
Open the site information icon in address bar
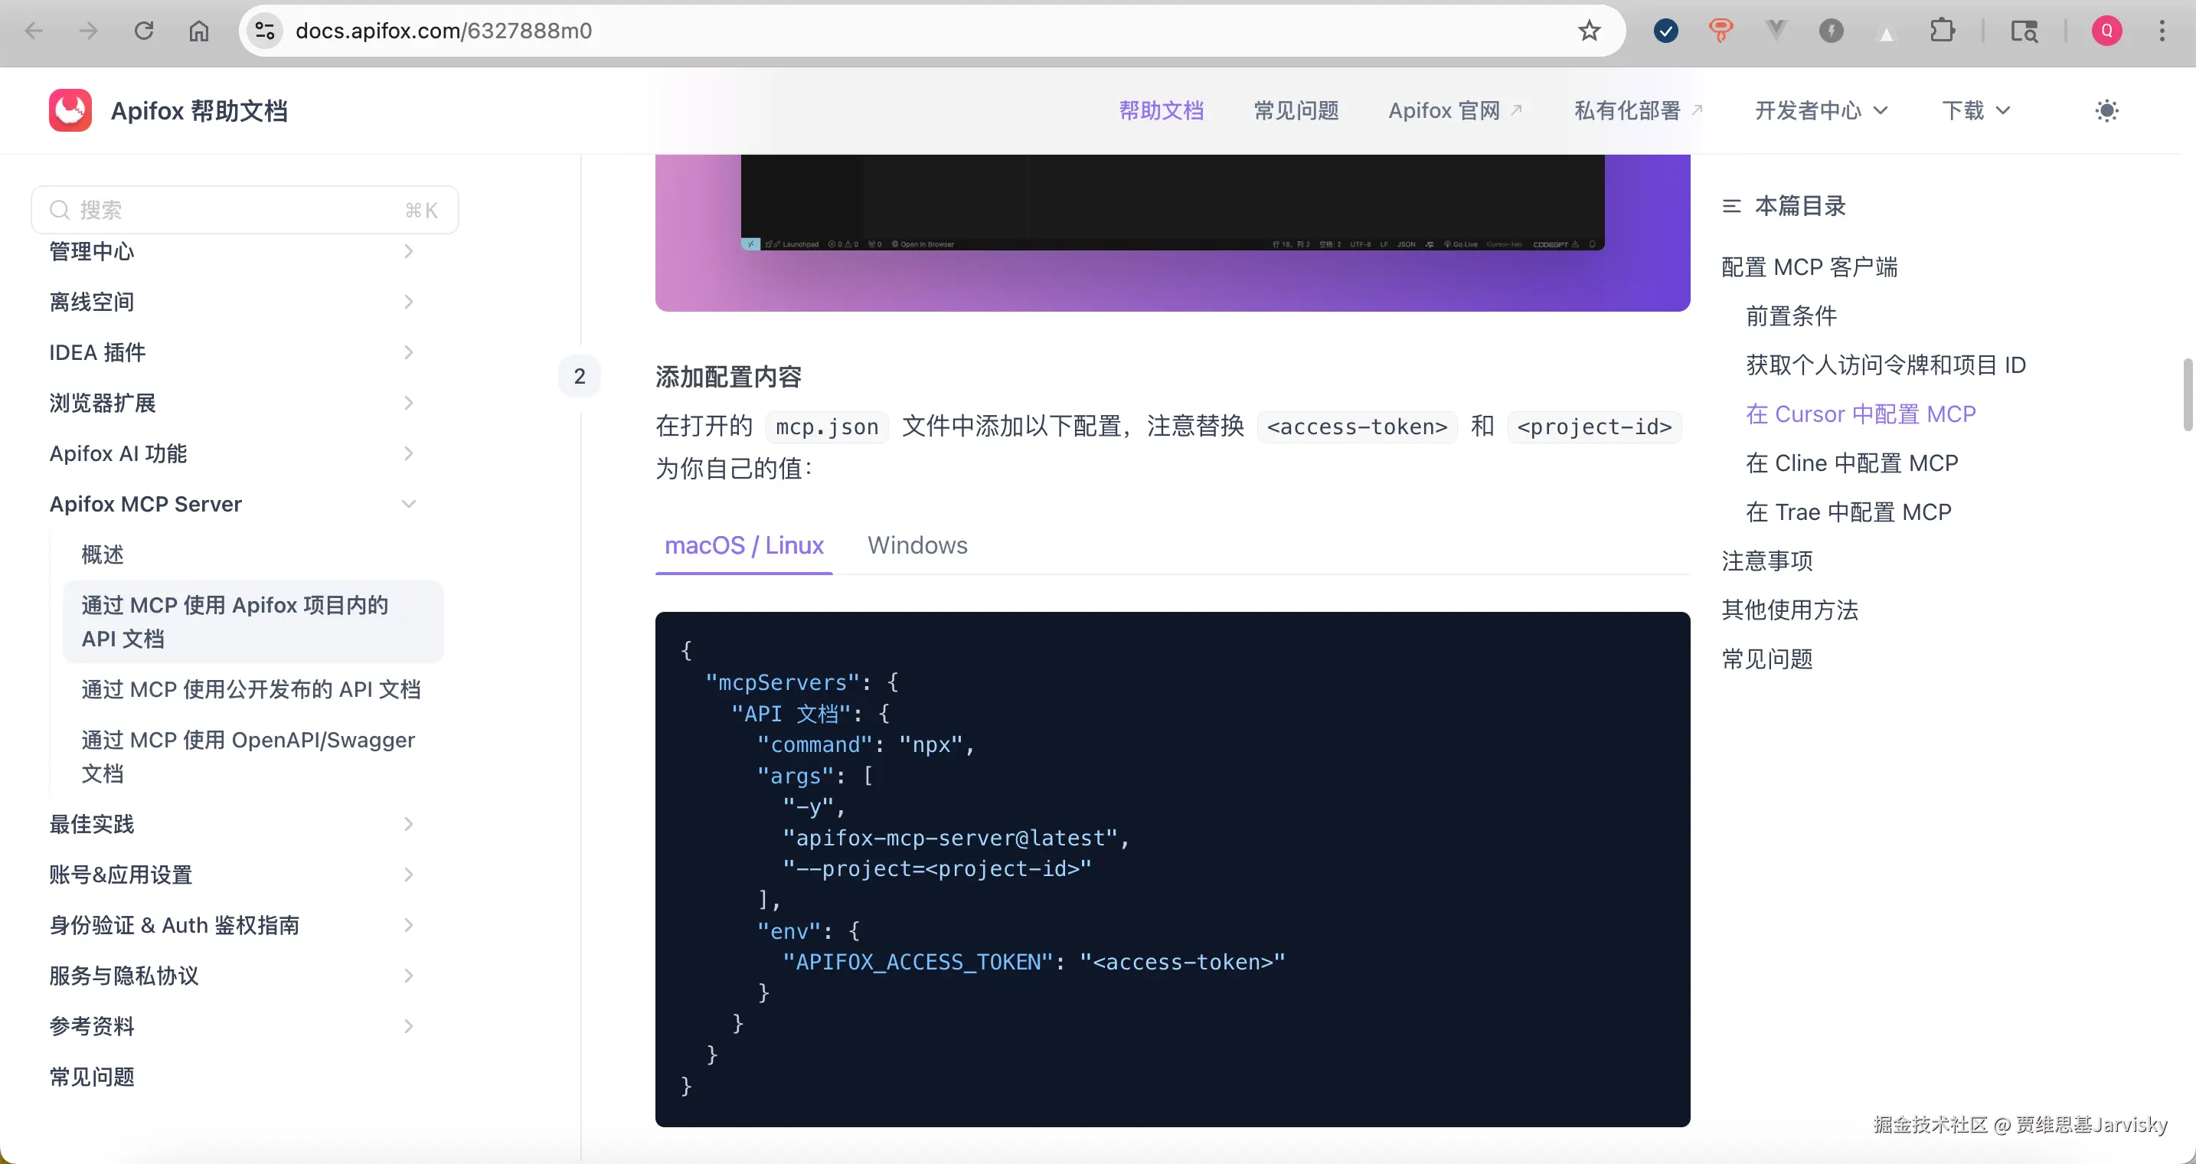[265, 31]
